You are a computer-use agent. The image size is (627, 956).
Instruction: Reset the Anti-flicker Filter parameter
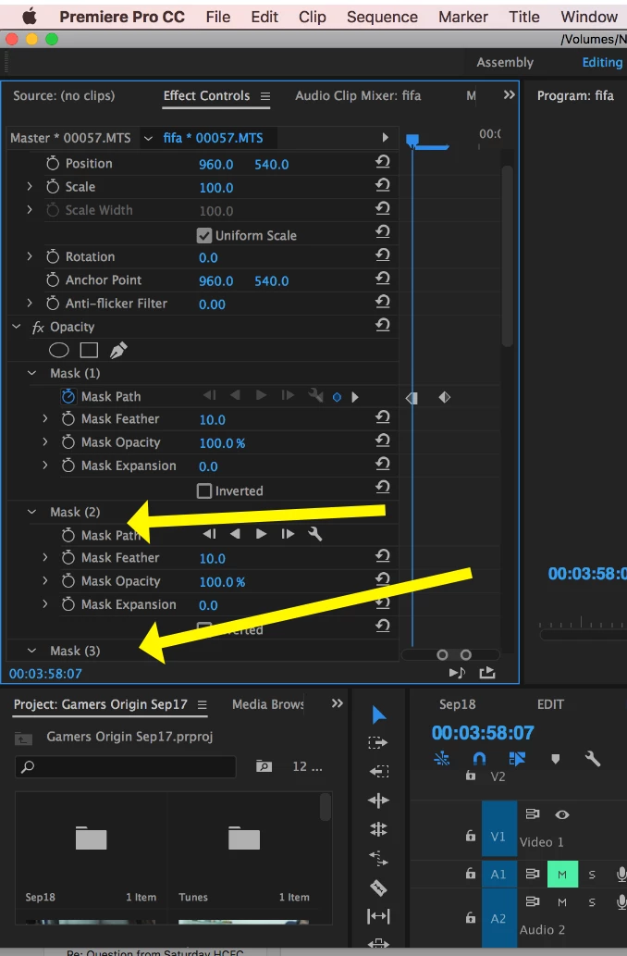383,301
